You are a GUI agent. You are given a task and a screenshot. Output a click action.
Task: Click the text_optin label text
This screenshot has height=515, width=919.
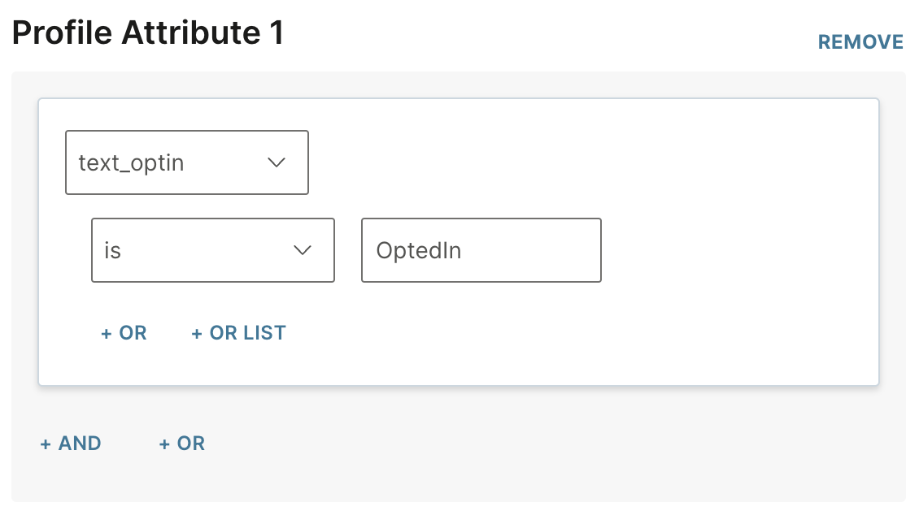pos(131,162)
